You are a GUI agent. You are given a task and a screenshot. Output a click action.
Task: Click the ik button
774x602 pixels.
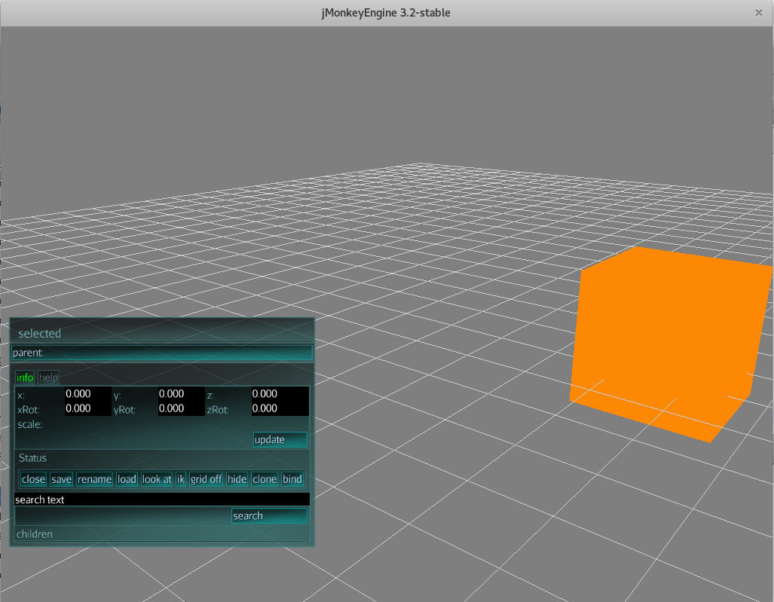pos(181,479)
